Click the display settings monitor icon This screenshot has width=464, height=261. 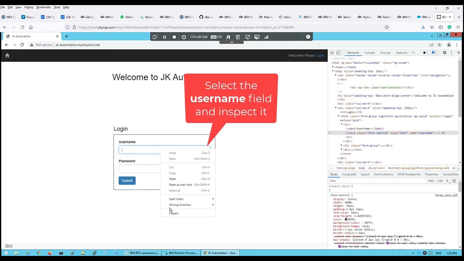point(257,37)
